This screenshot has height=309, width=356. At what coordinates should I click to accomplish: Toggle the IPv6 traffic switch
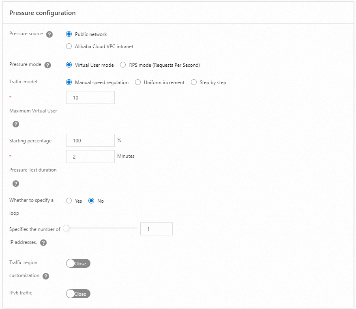point(78,294)
